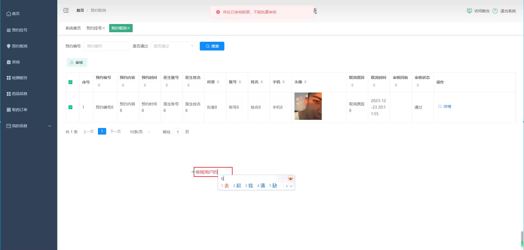The width and height of the screenshot is (524, 250).
Task: Switch to the 预约挂号 tab
Action: [94, 28]
